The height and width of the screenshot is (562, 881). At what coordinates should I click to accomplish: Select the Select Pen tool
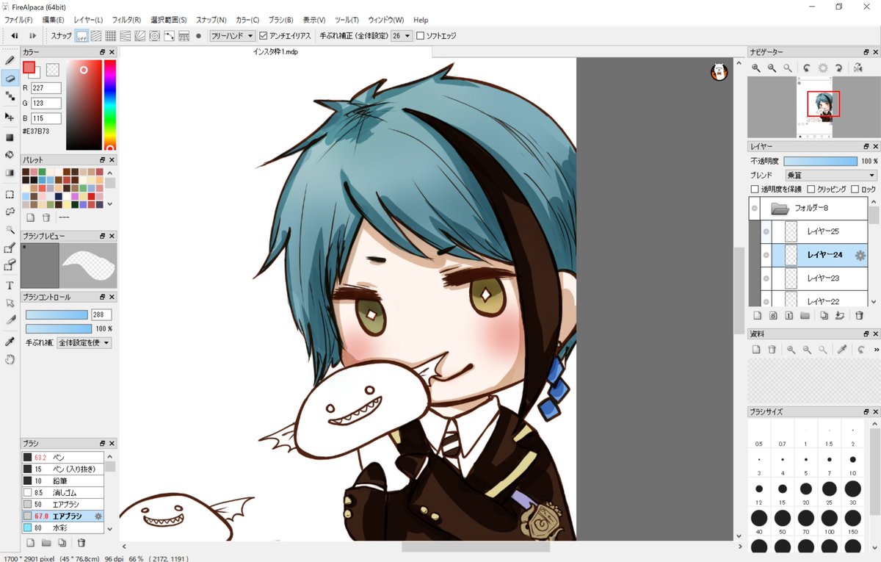[10, 248]
